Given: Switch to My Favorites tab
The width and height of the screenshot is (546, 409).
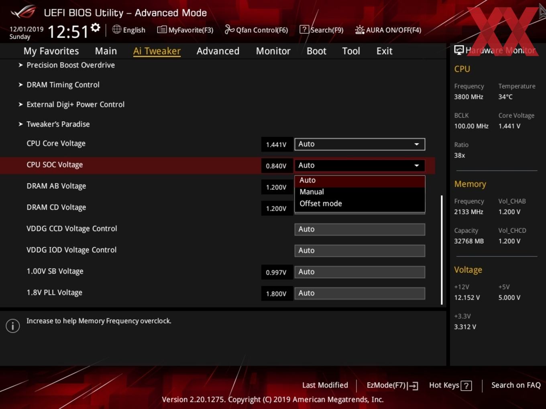Looking at the screenshot, I should pos(51,51).
